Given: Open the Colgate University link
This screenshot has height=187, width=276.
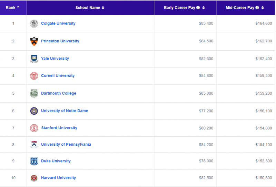Looking at the screenshot, I should point(58,23).
